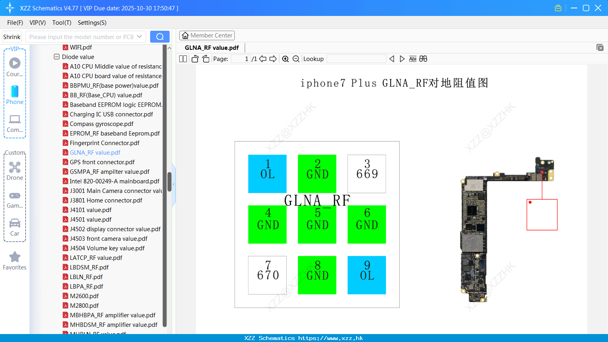Open the Member Center home button
Image resolution: width=608 pixels, height=342 pixels.
(x=207, y=35)
